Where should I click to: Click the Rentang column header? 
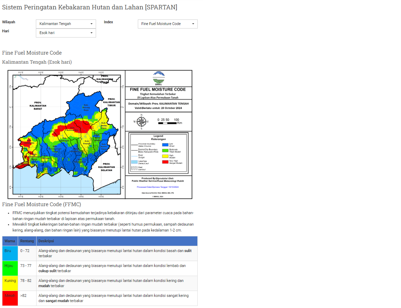pyautogui.click(x=27, y=241)
